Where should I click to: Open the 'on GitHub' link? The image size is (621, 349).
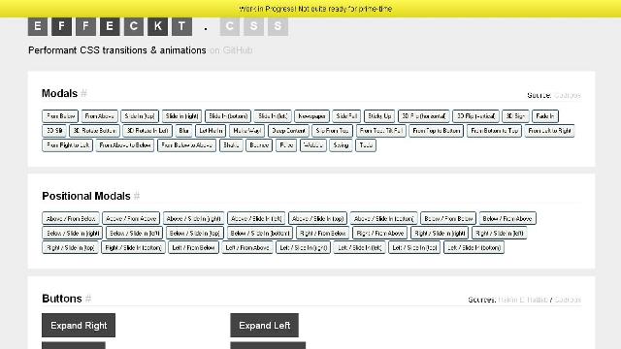(x=231, y=50)
